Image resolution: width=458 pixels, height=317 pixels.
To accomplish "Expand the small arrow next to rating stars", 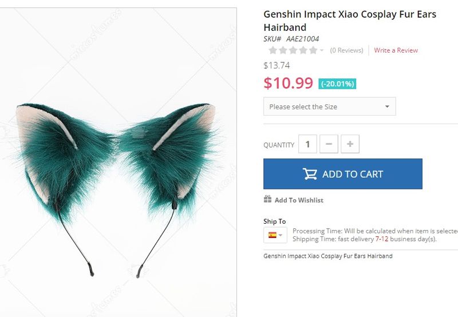I will 322,50.
